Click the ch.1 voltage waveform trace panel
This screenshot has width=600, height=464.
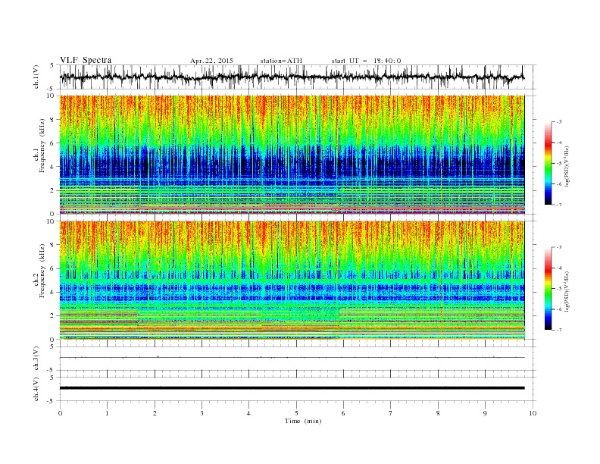(297, 77)
